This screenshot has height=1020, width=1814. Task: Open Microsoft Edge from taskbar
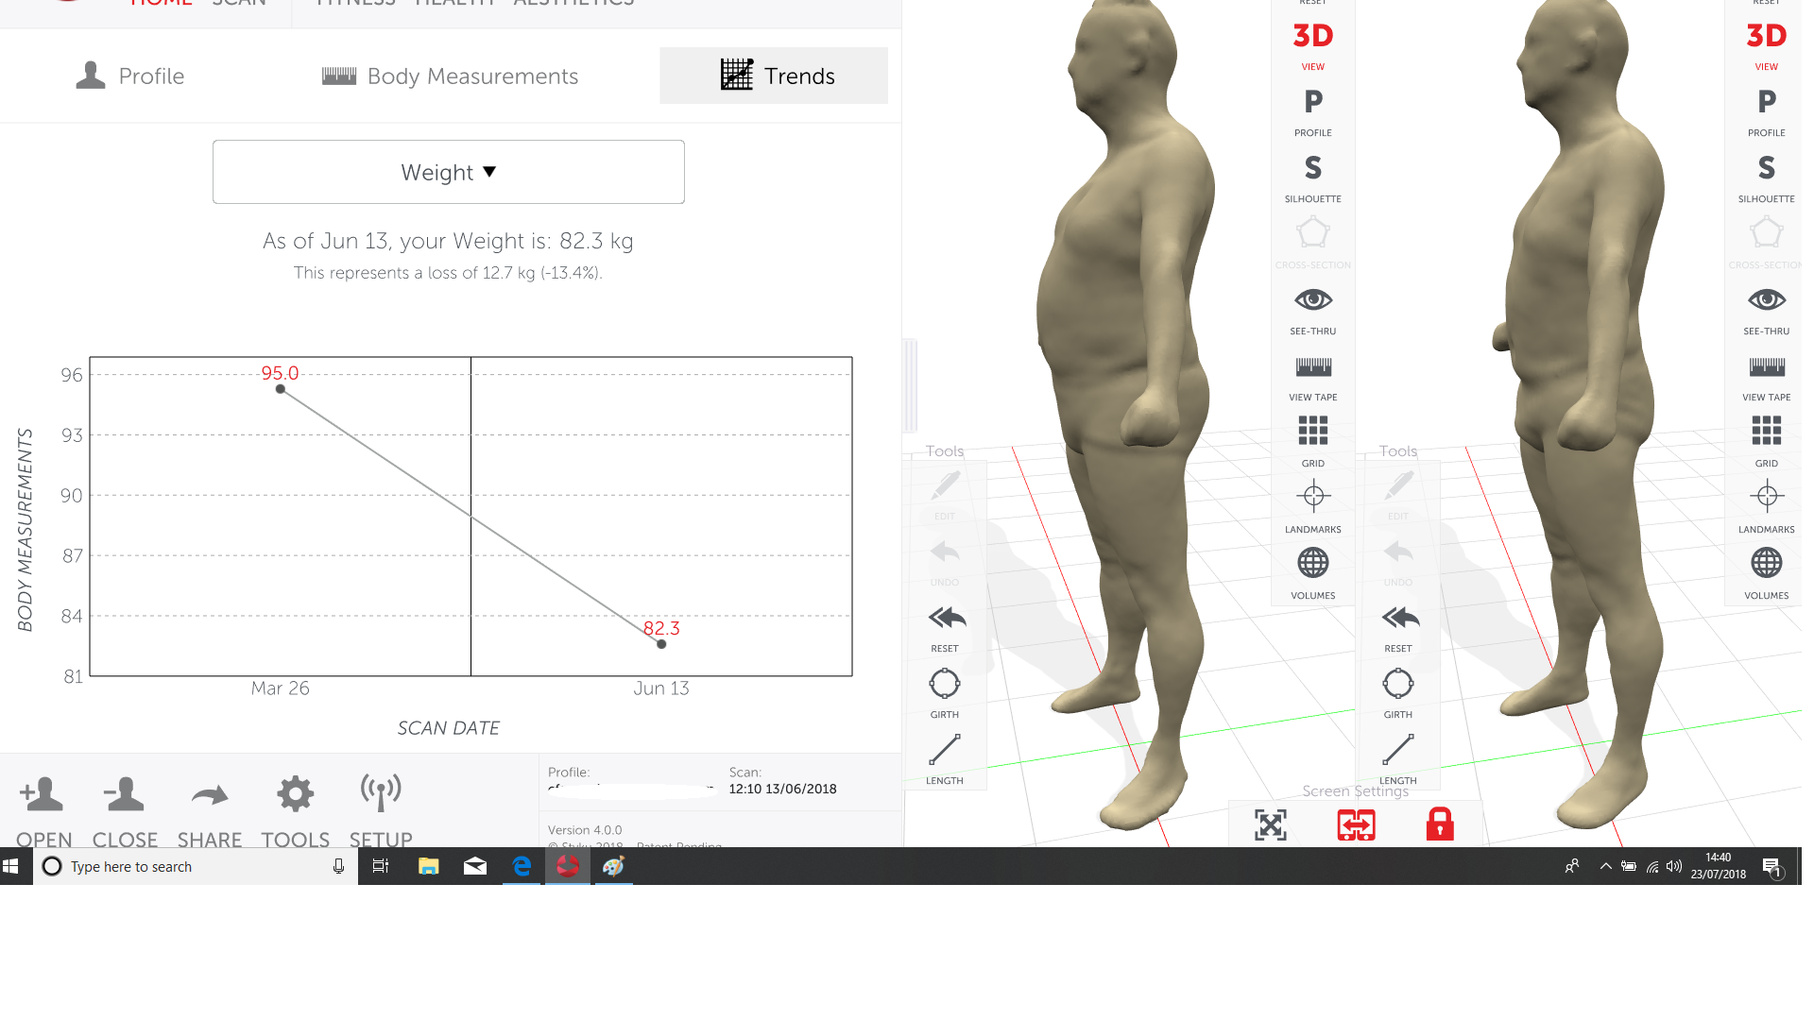click(522, 866)
